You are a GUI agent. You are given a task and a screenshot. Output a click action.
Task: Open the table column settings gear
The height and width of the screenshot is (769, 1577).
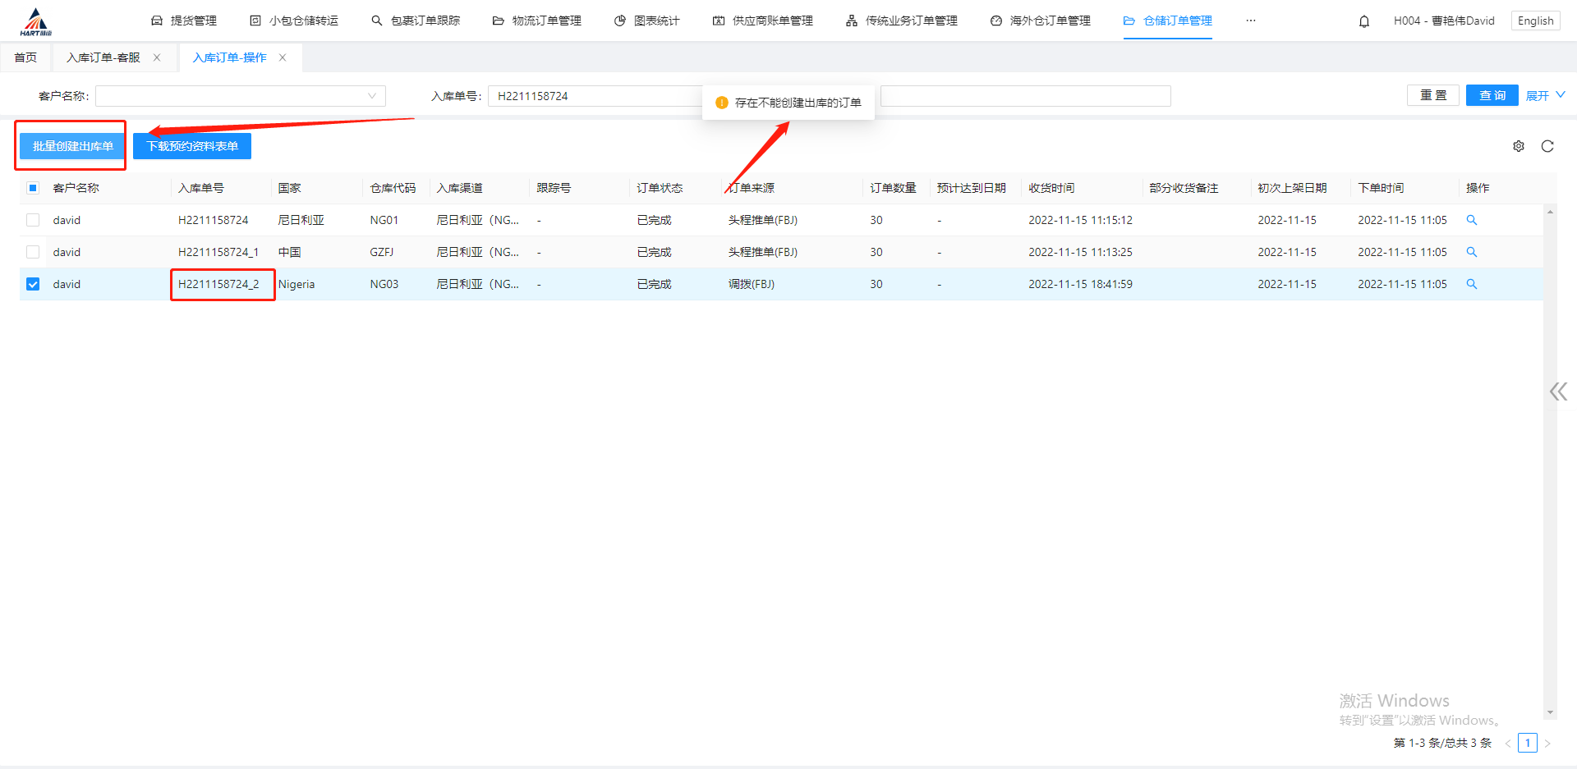point(1519,146)
